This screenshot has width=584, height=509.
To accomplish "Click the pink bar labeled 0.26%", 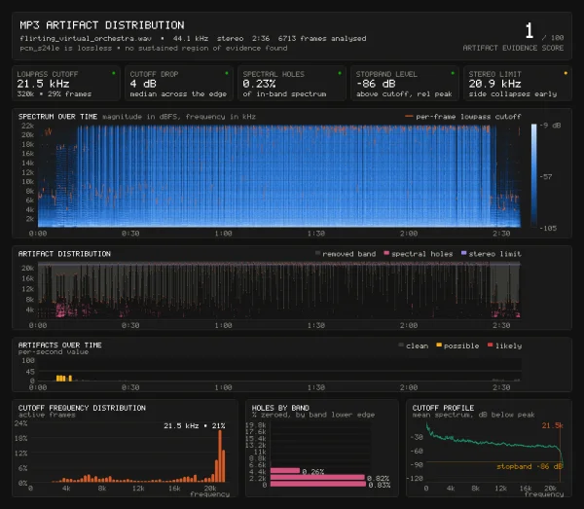I will point(285,471).
